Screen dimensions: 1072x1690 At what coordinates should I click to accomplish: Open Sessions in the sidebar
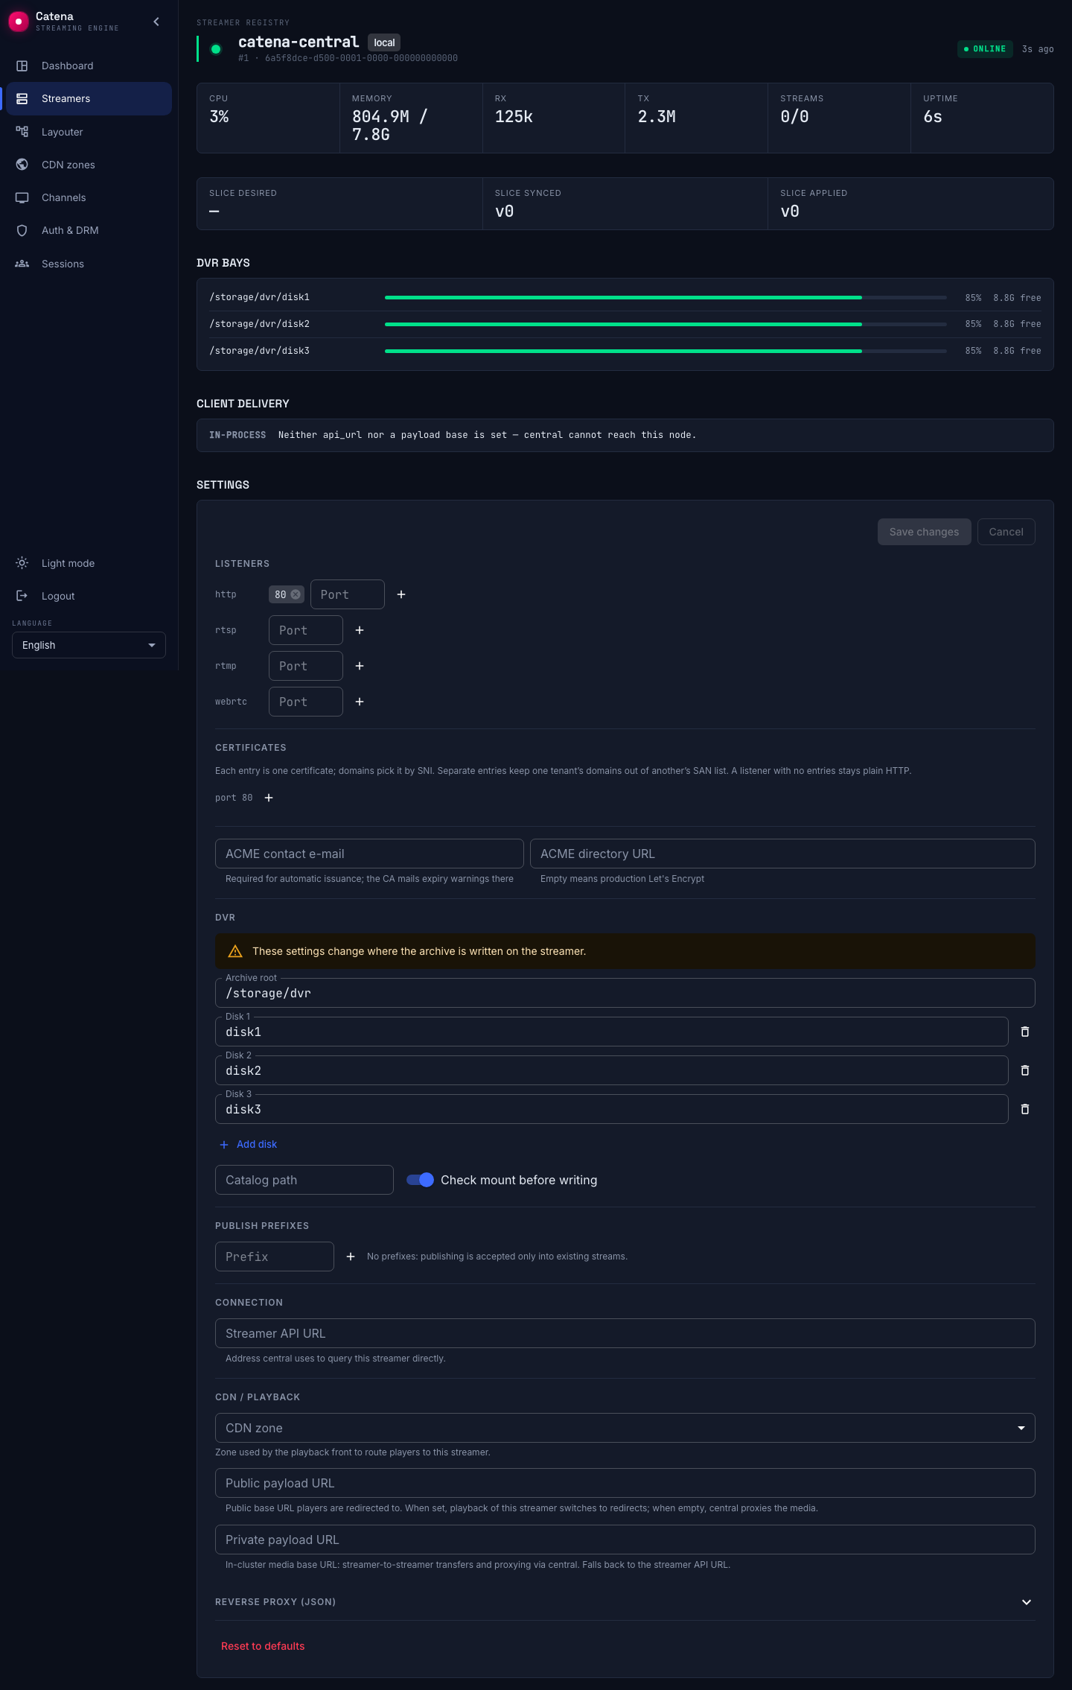[x=89, y=264]
